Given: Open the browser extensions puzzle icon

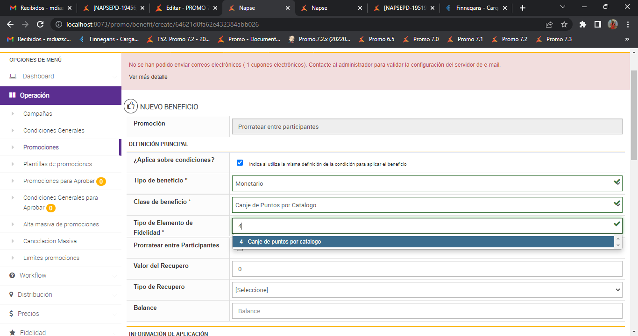Looking at the screenshot, I should pos(582,24).
